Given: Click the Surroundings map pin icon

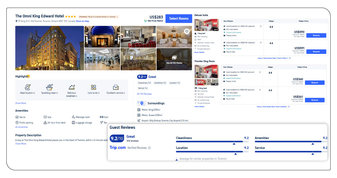Looking at the screenshot, I should point(142,103).
